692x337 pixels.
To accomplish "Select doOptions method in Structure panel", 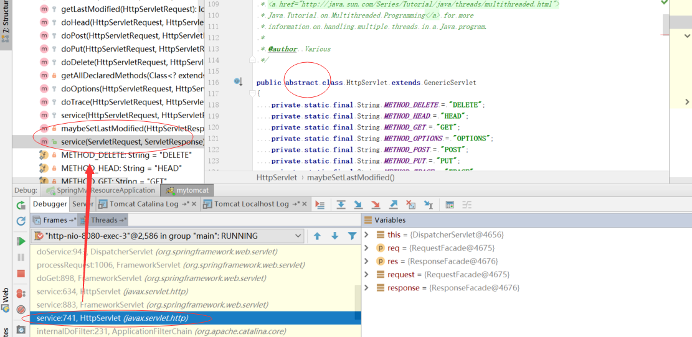I will click(108, 88).
